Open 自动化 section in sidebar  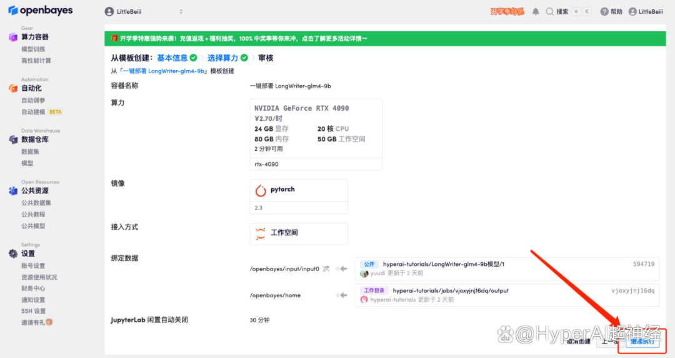click(x=31, y=88)
